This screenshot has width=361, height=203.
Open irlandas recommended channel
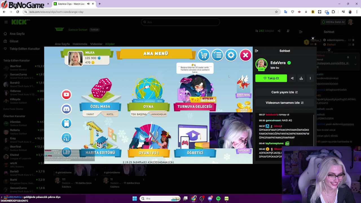[23, 123]
